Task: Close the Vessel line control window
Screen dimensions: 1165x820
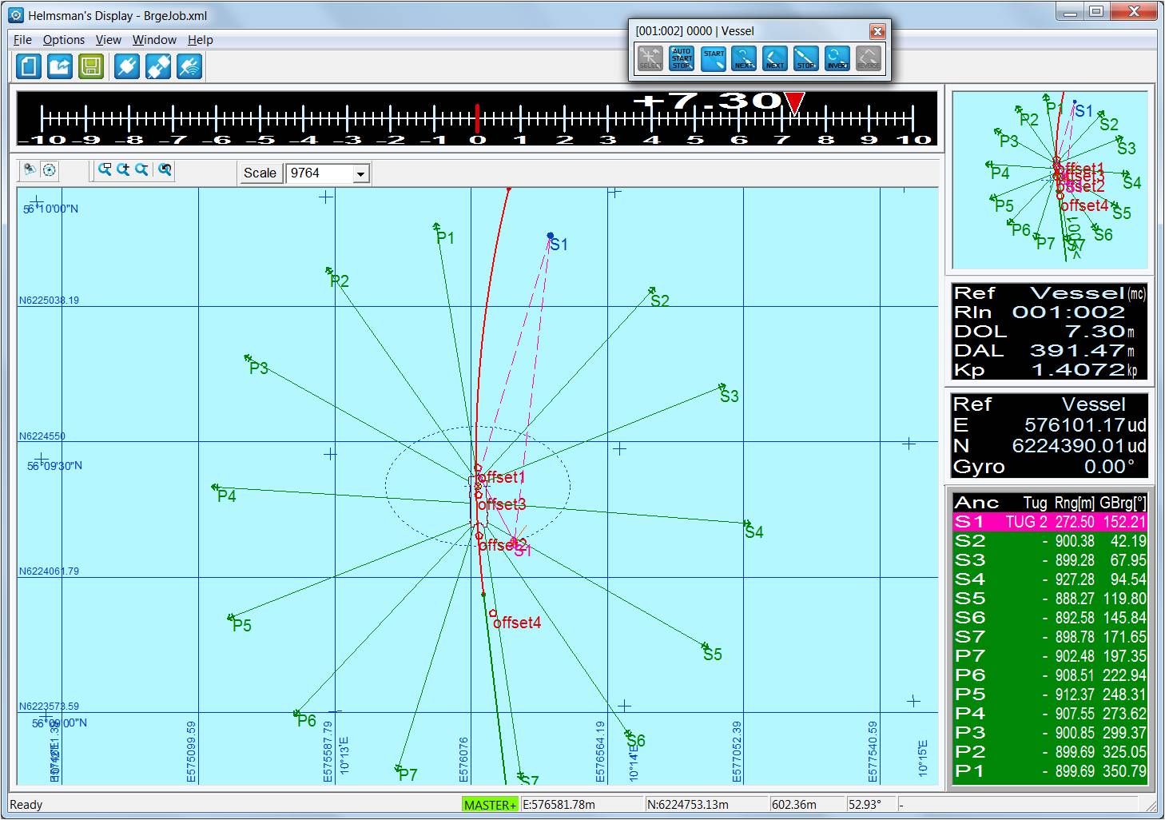Action: 877,31
